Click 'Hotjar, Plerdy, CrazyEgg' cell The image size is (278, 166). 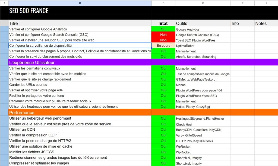tap(203, 107)
